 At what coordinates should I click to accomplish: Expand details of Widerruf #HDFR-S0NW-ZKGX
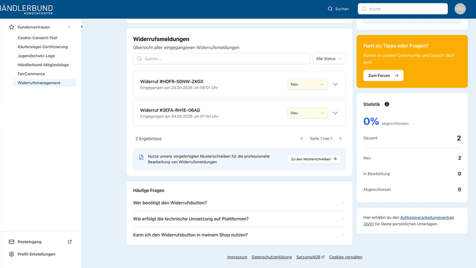336,84
